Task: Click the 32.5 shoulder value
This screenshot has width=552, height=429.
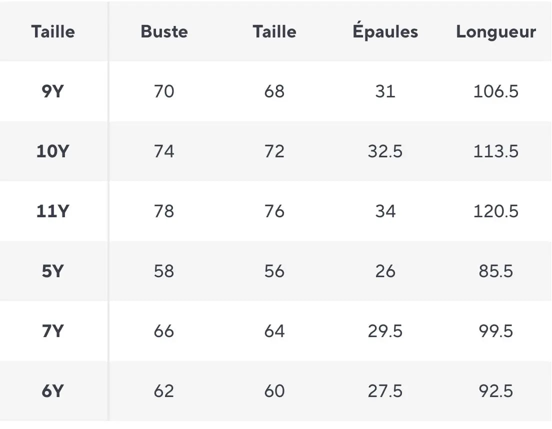Action: pyautogui.click(x=385, y=151)
